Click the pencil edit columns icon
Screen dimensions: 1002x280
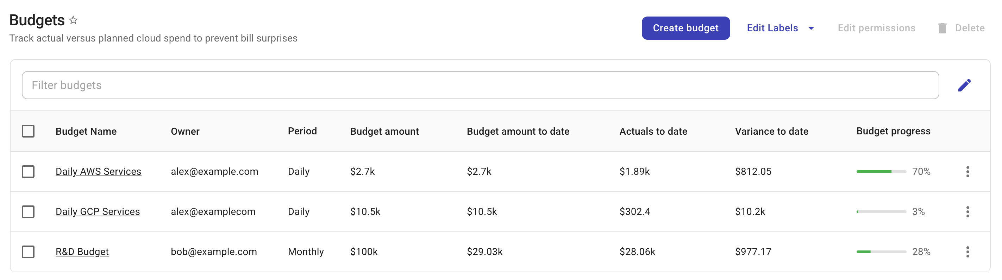tap(964, 85)
